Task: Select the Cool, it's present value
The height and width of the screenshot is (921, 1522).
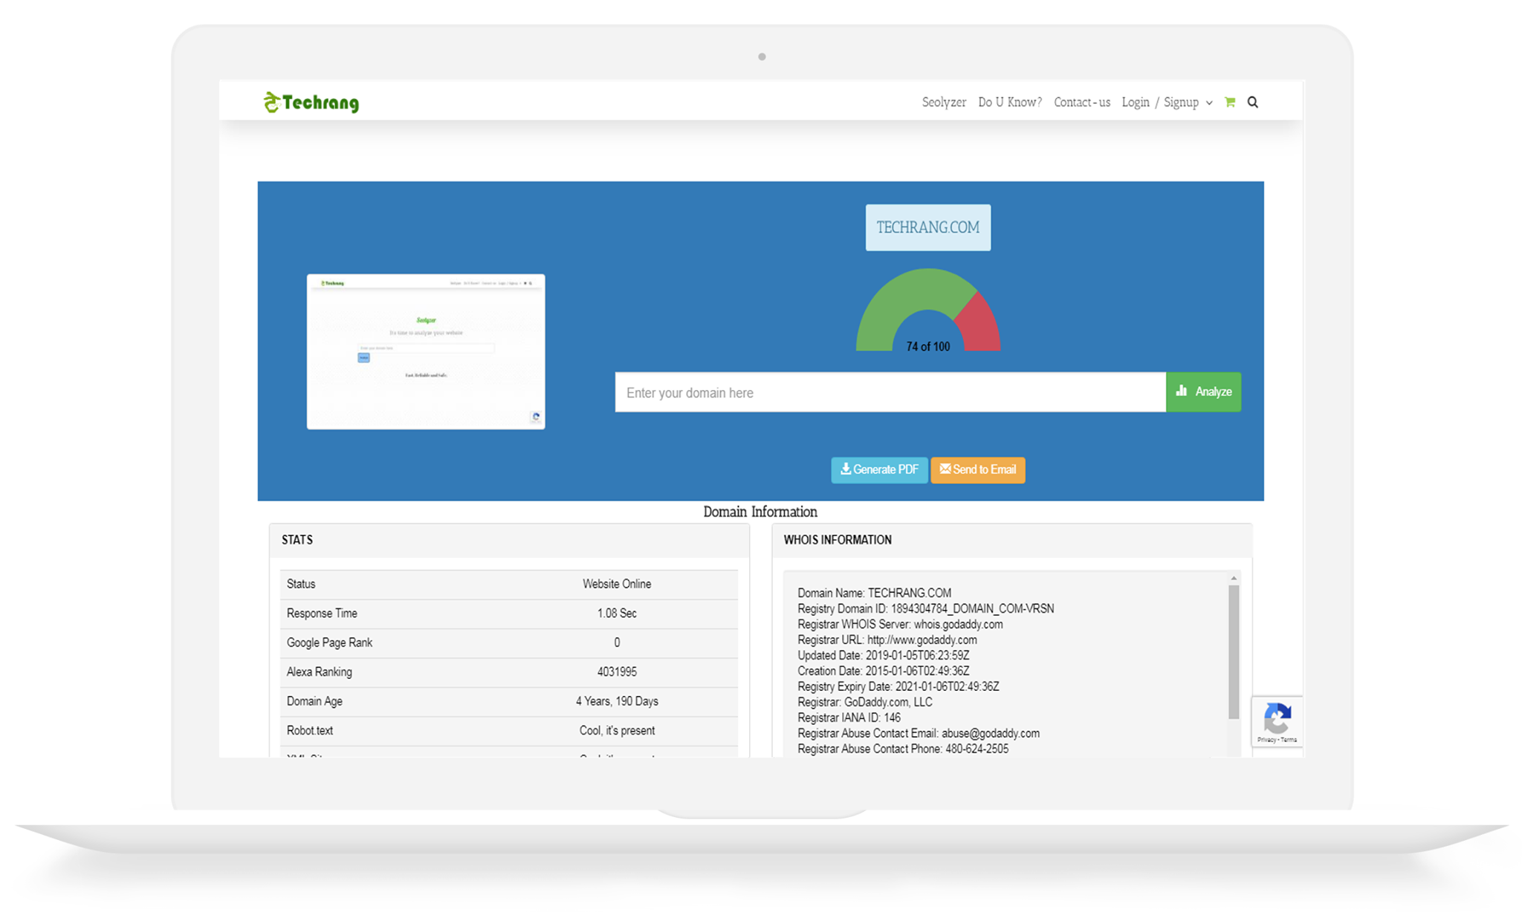Action: point(617,731)
